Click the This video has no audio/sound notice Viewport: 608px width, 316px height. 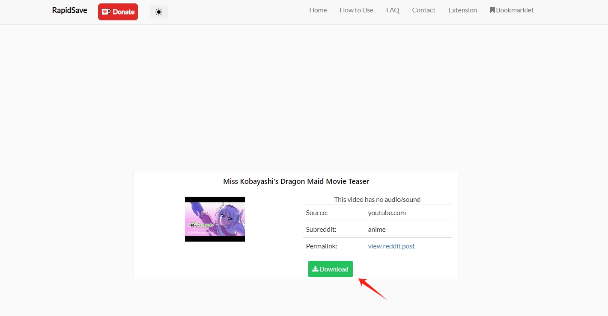[x=377, y=200]
